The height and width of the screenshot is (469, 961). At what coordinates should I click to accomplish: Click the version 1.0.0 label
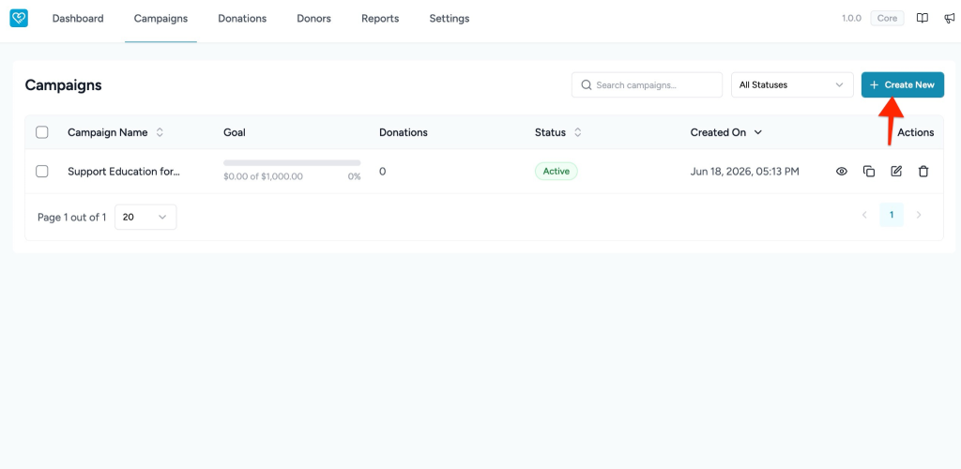click(851, 19)
